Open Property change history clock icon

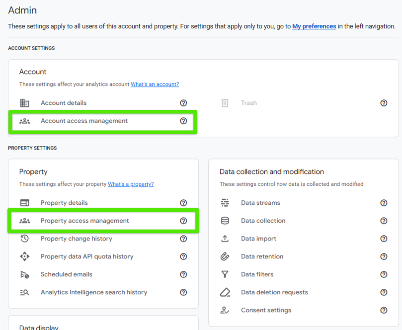click(x=25, y=239)
